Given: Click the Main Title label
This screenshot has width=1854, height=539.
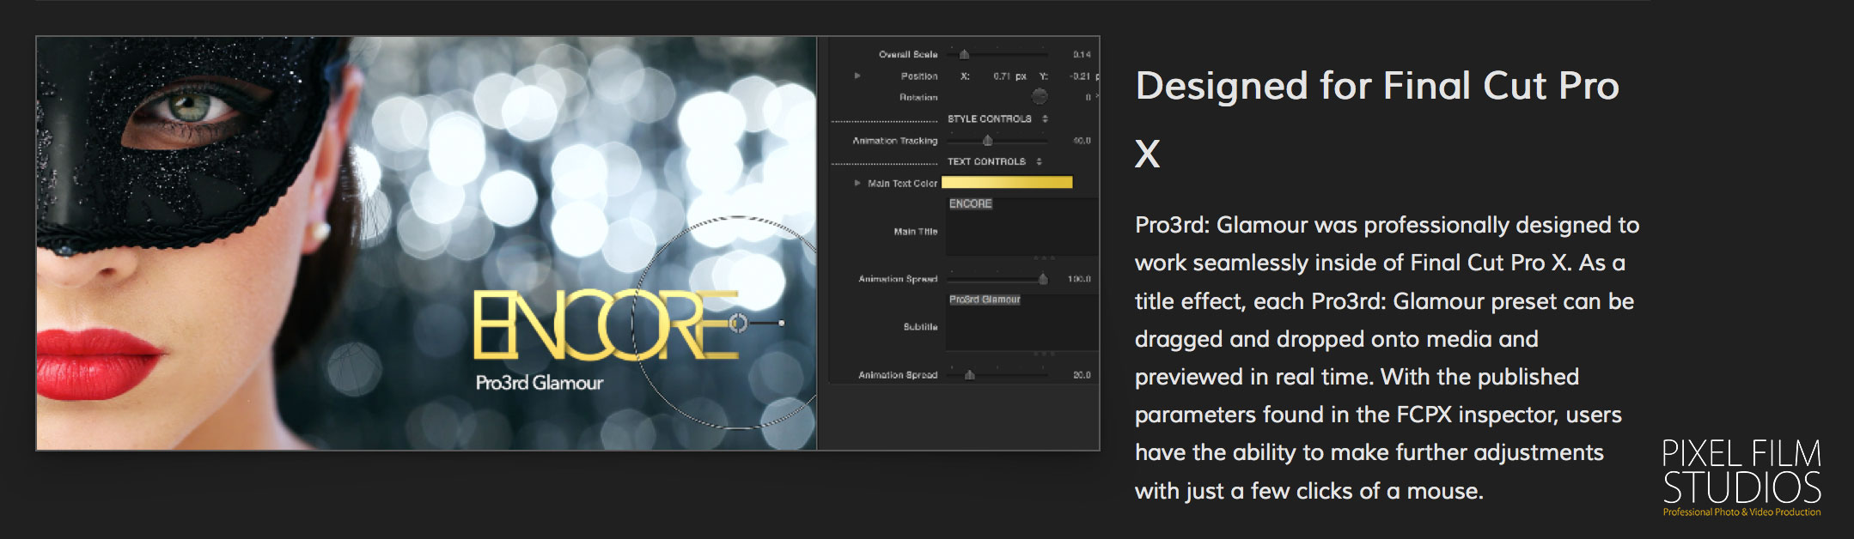Looking at the screenshot, I should point(916,232).
